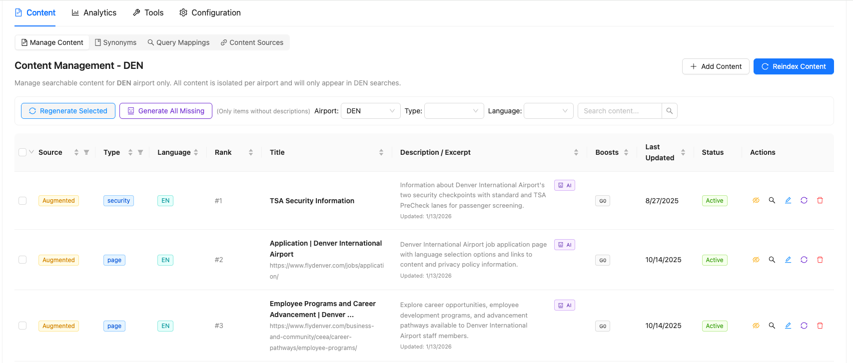Sort by Rank column arrows
Screen dimensions: 853x363
[x=251, y=152]
